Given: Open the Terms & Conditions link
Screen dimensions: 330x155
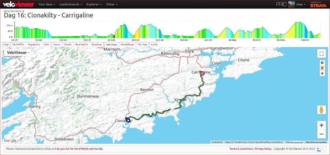Looking at the screenshot, I should pos(241,149).
